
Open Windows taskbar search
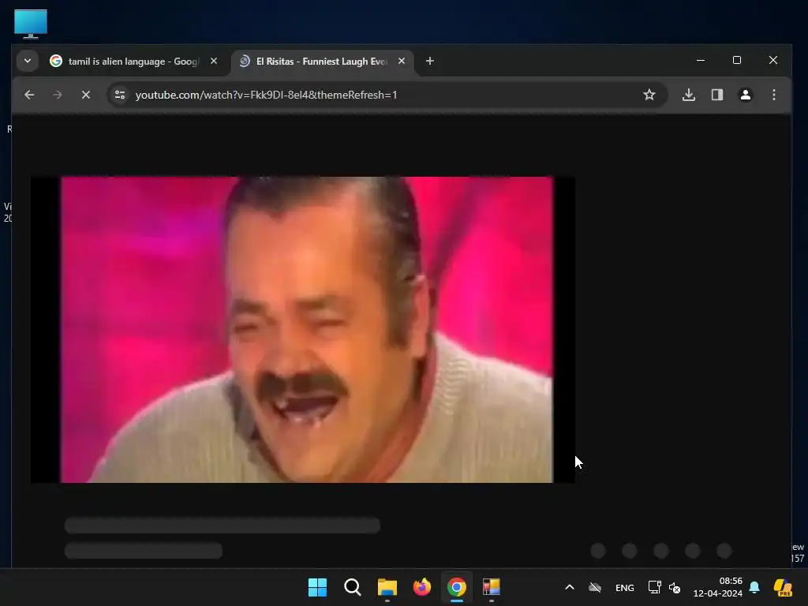click(353, 587)
